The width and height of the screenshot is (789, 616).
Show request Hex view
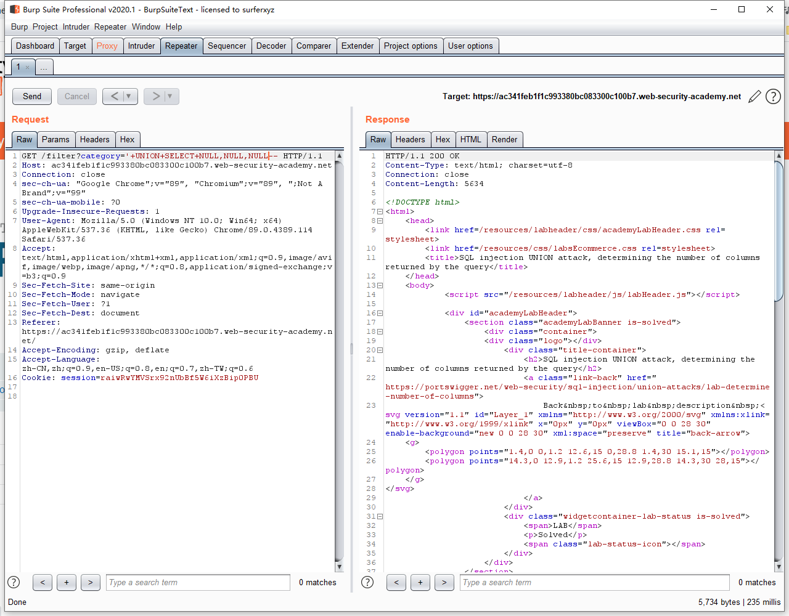click(127, 139)
